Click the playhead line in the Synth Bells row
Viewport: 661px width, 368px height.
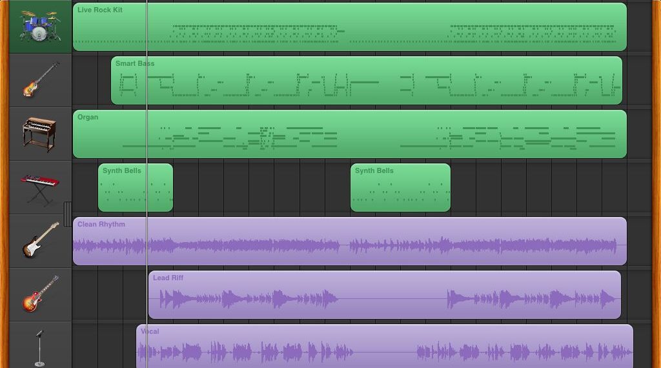[x=147, y=188]
